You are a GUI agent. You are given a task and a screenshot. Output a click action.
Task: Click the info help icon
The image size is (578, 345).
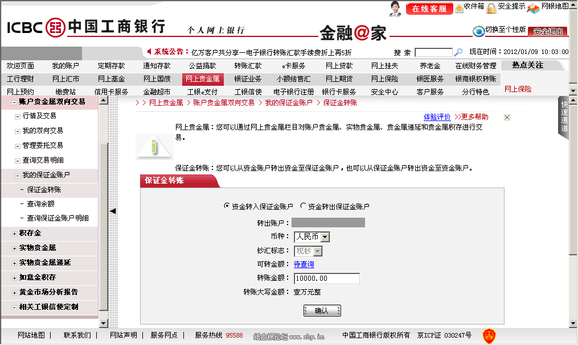(x=154, y=147)
